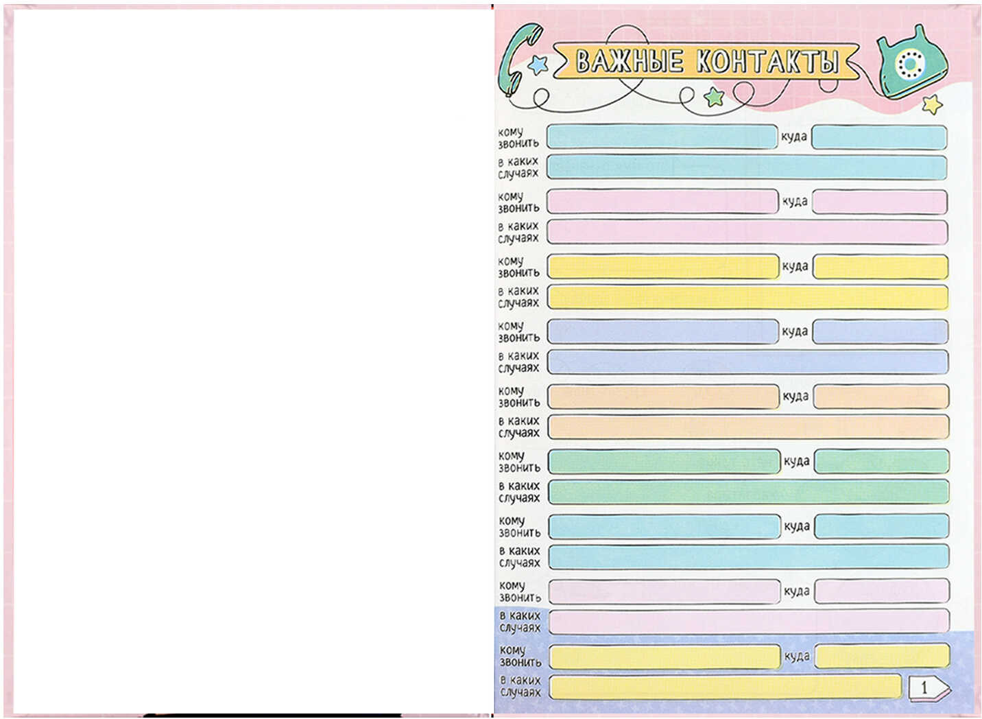Click the page number 1 arrow tag
The width and height of the screenshot is (982, 719).
[x=928, y=687]
